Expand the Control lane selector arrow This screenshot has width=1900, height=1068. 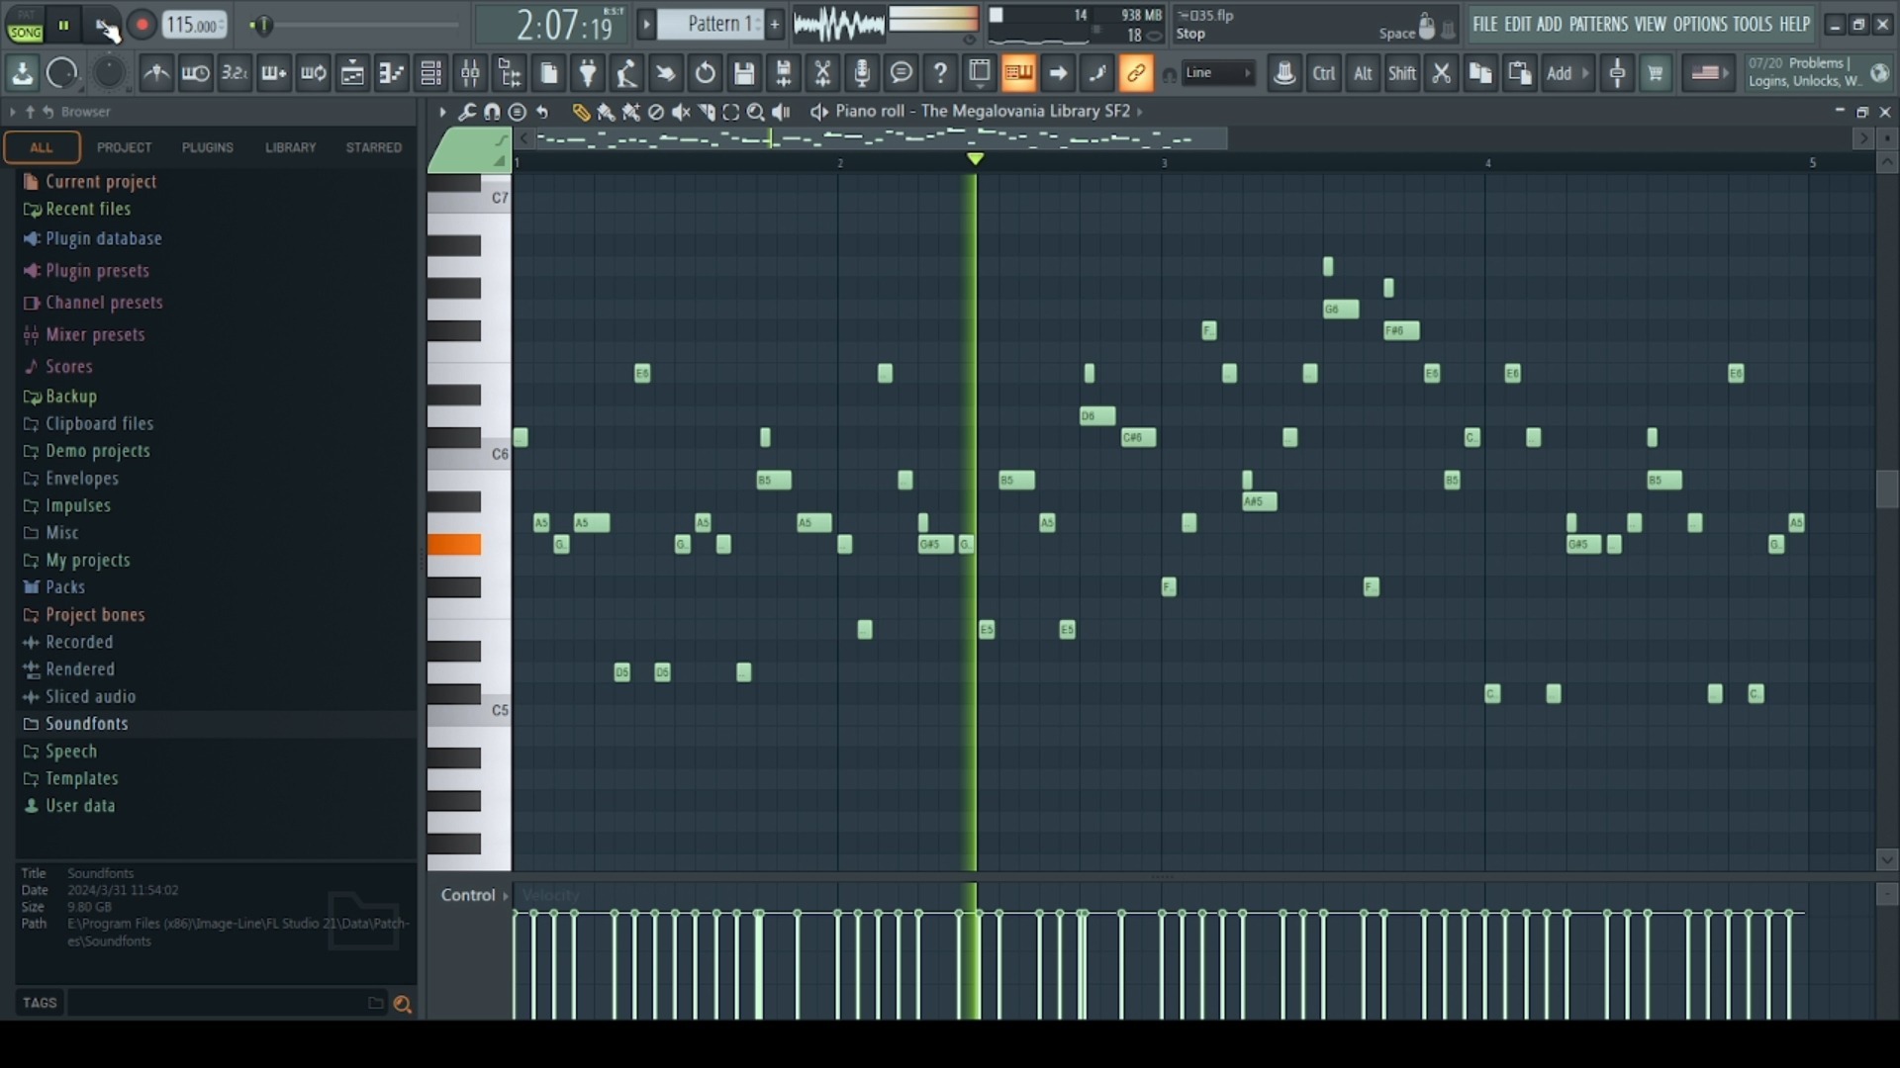point(506,896)
